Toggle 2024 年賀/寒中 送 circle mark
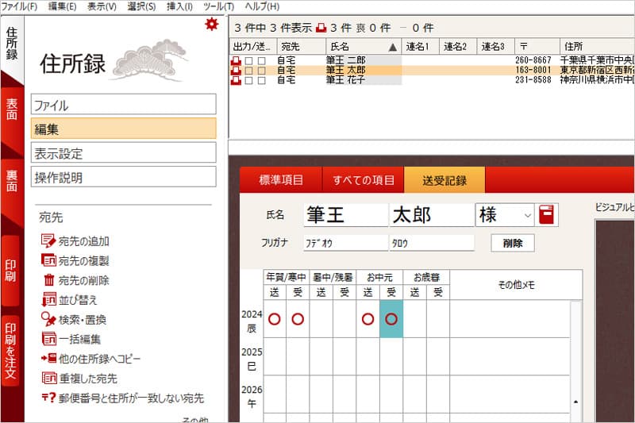This screenshot has height=423, width=635. click(274, 319)
